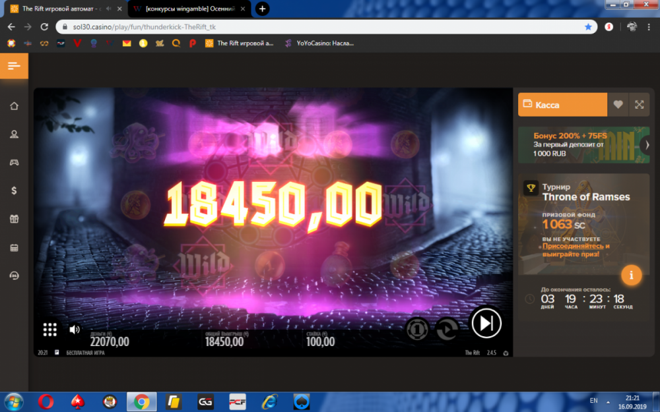The height and width of the screenshot is (412, 660).
Task: Open games section via gamepad icon
Action: [14, 162]
